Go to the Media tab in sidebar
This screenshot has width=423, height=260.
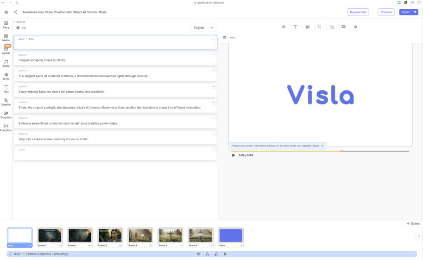[x=6, y=38]
